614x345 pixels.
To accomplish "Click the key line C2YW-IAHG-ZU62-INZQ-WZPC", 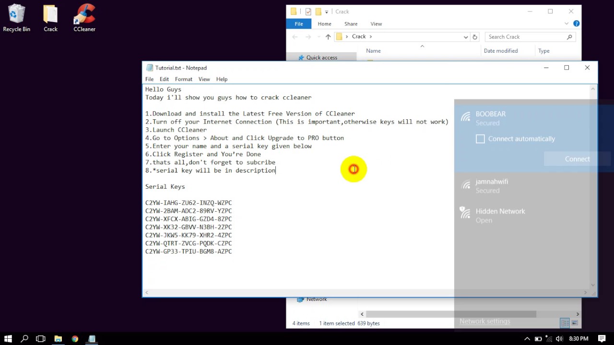I will (189, 203).
